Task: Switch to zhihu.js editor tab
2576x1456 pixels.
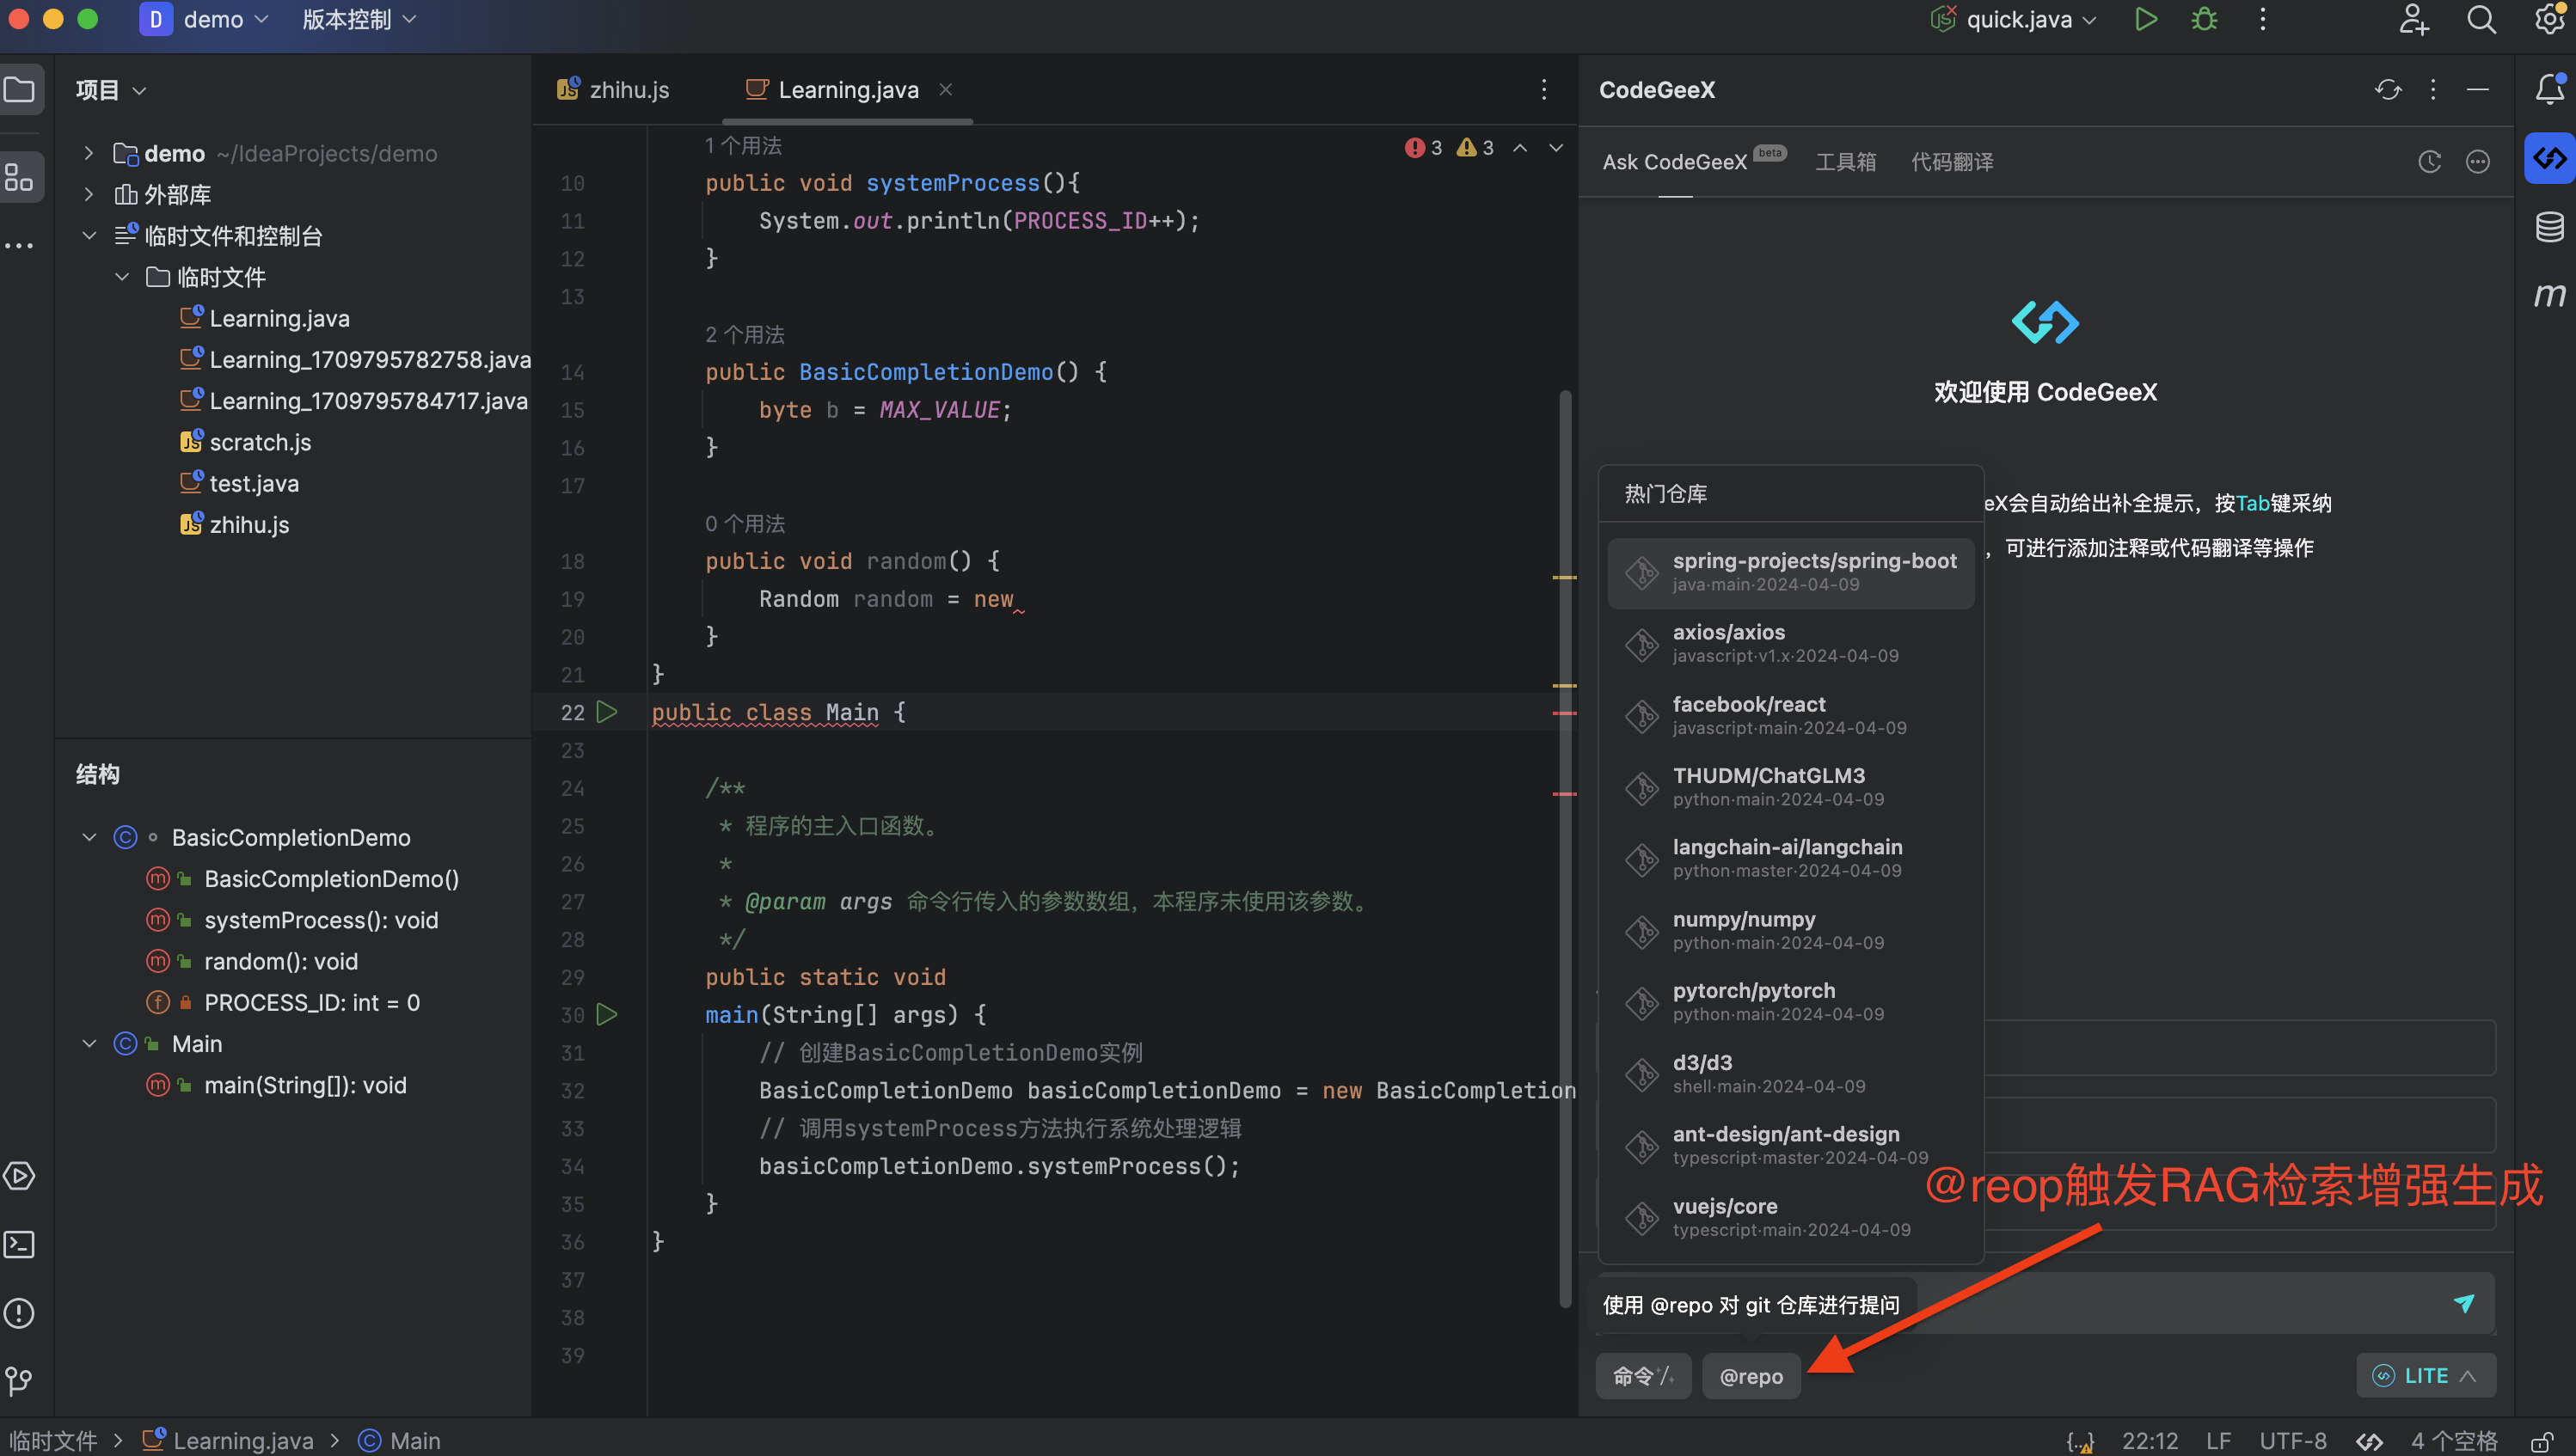Action: (614, 90)
